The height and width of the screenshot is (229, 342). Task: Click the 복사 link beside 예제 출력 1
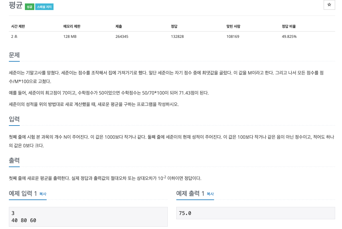pyautogui.click(x=210, y=194)
